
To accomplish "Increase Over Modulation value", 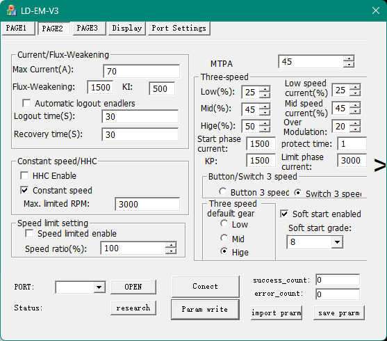I will point(355,123).
